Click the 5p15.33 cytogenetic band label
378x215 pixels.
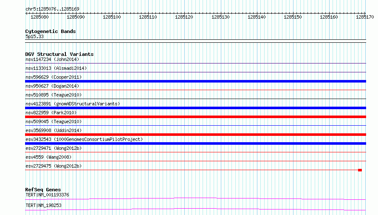34,36
